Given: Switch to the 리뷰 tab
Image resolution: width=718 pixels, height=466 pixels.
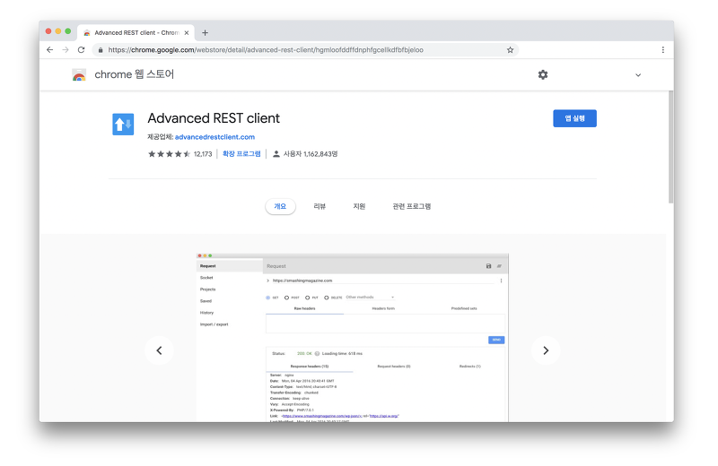Looking at the screenshot, I should coord(320,206).
